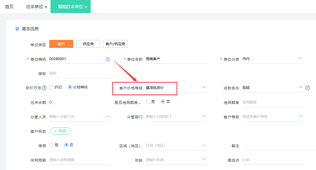The height and width of the screenshot is (170, 316).
Task: Close the 往来单位 tab
Action: click(46, 7)
